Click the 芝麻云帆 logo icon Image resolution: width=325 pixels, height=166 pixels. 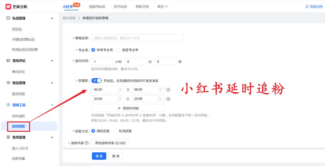pyautogui.click(x=8, y=7)
